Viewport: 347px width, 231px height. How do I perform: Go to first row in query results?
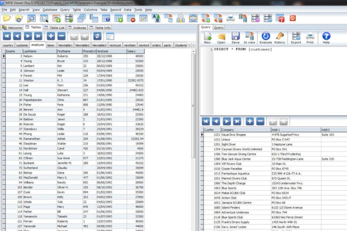click(206, 121)
